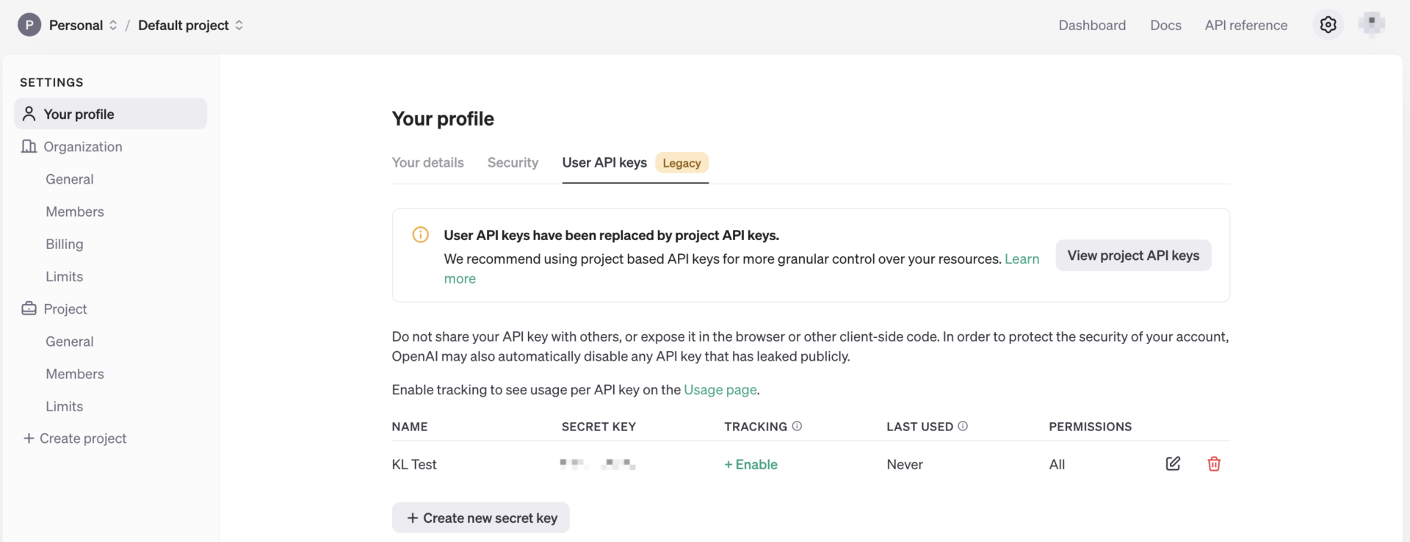The width and height of the screenshot is (1410, 542).
Task: Click the plus icon next to Create project
Action: coord(29,438)
